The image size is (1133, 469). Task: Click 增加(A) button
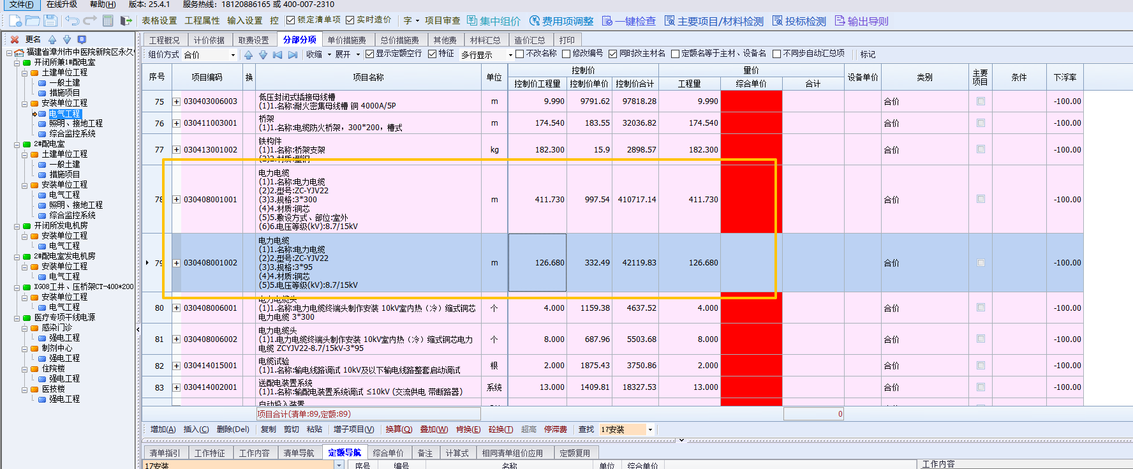coord(163,429)
